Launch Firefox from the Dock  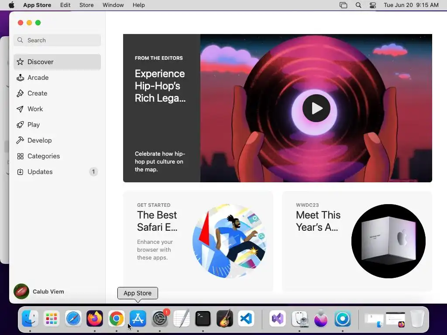pos(95,318)
